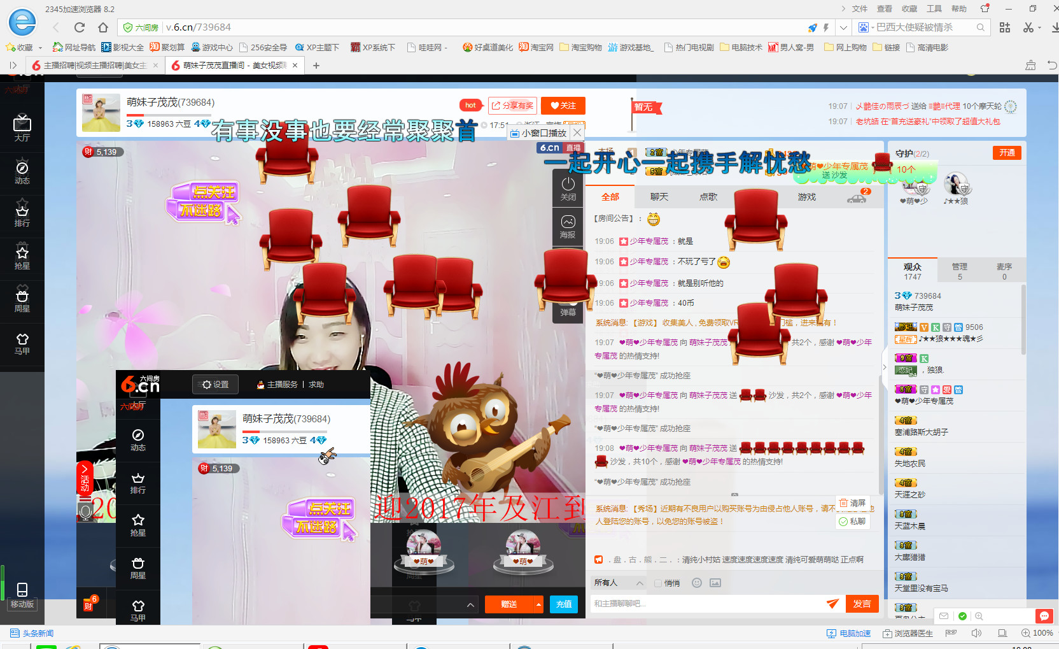The image size is (1059, 649).
Task: Open the 排行 ranking sidebar icon at top left
Action: (22, 215)
